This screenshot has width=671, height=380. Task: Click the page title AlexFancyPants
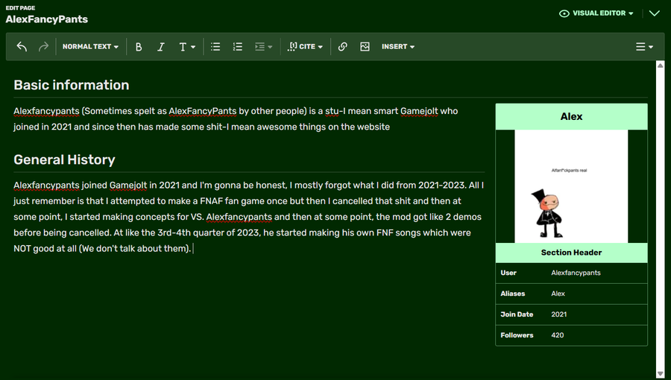[47, 19]
